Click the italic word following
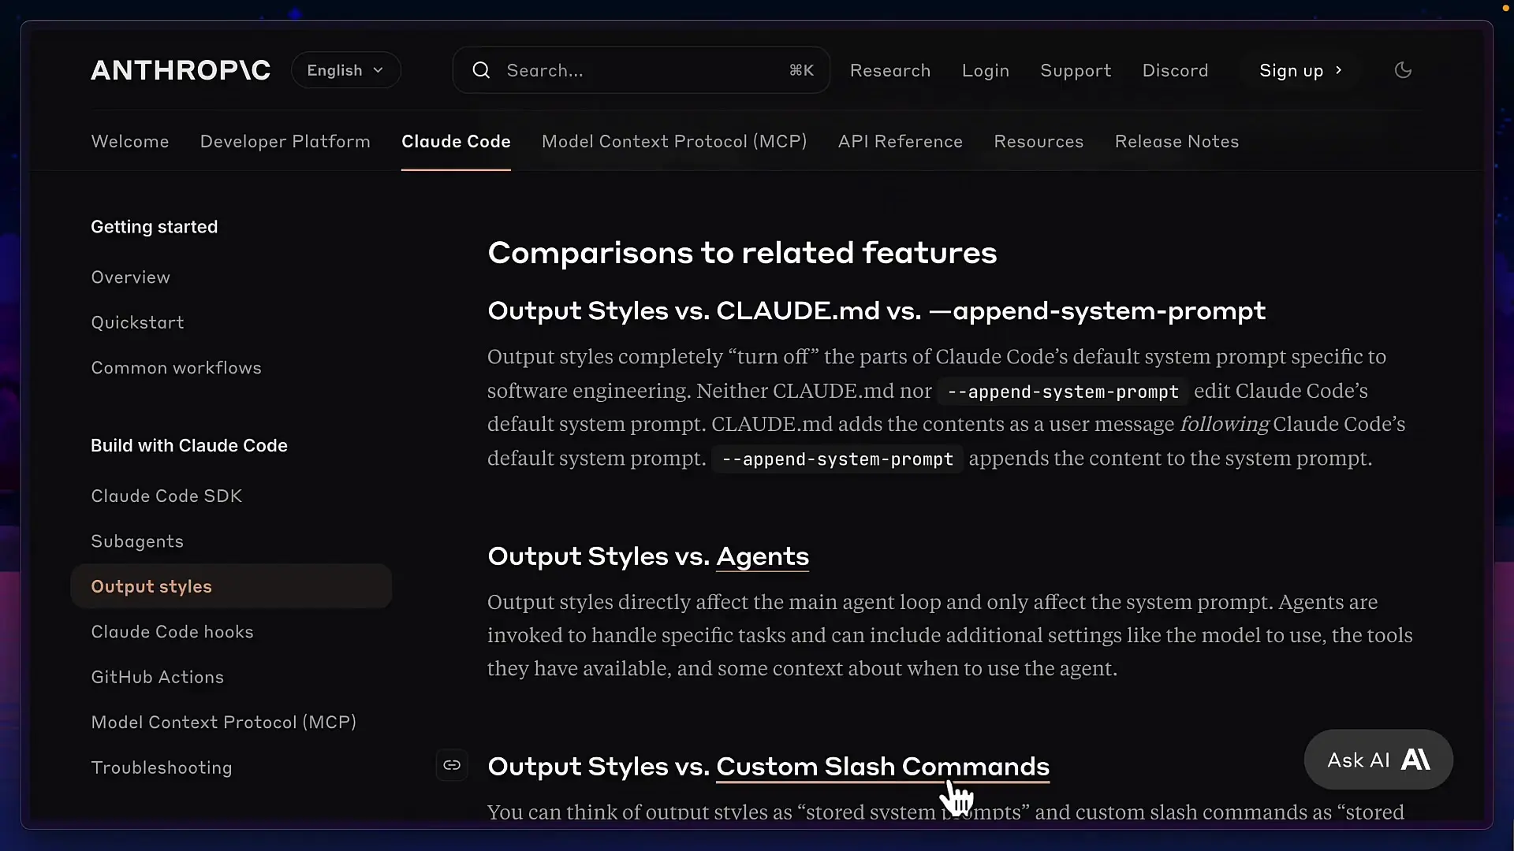Screen dimensions: 1514x851 [x=1224, y=424]
